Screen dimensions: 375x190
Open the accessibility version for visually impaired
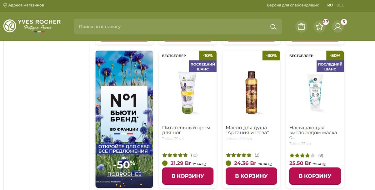pyautogui.click(x=292, y=5)
